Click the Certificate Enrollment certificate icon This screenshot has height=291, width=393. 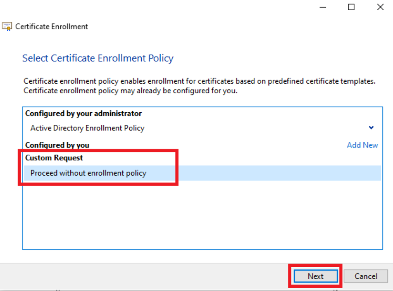pyautogui.click(x=7, y=27)
